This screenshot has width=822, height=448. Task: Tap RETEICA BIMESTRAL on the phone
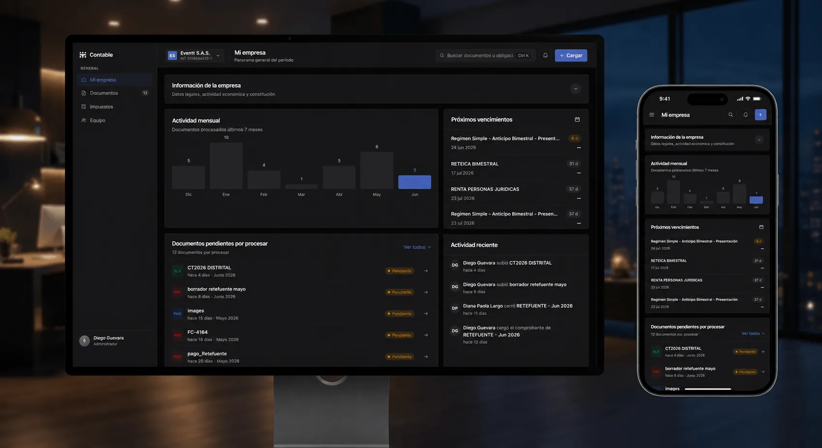click(x=707, y=264)
